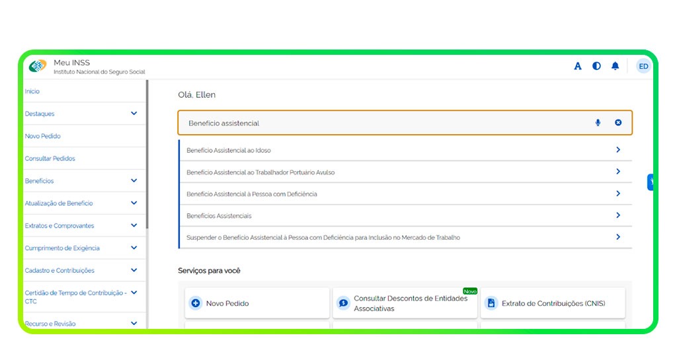Click the dollar icon on Consultar Descontos card
The height and width of the screenshot is (354, 677).
coord(343,303)
